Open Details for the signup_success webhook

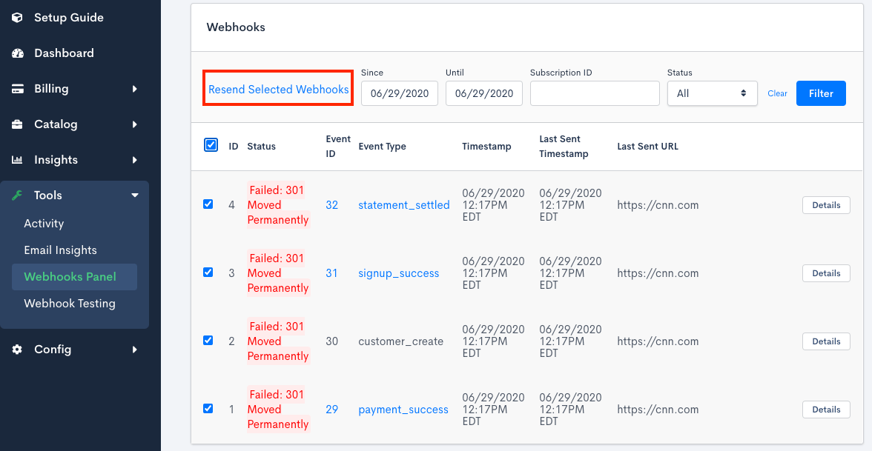point(826,273)
